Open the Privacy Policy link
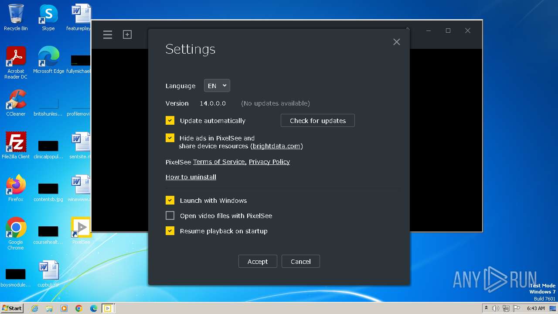Image resolution: width=558 pixels, height=314 pixels. [x=269, y=162]
